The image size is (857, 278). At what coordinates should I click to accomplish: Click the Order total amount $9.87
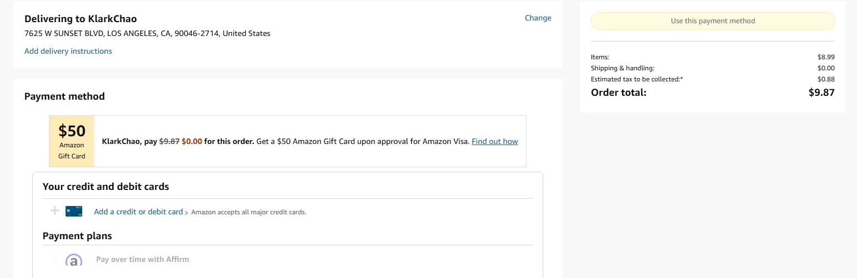821,92
